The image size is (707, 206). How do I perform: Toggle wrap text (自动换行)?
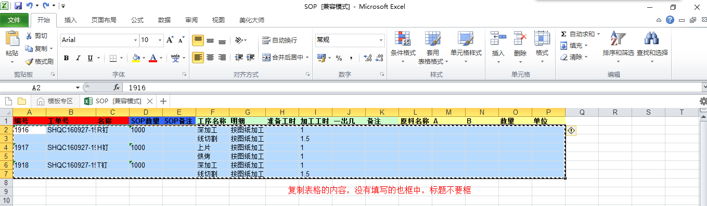click(x=279, y=40)
